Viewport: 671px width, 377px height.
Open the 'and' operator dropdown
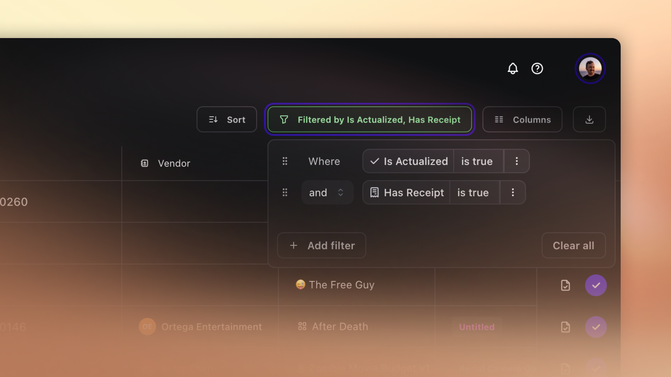(327, 192)
